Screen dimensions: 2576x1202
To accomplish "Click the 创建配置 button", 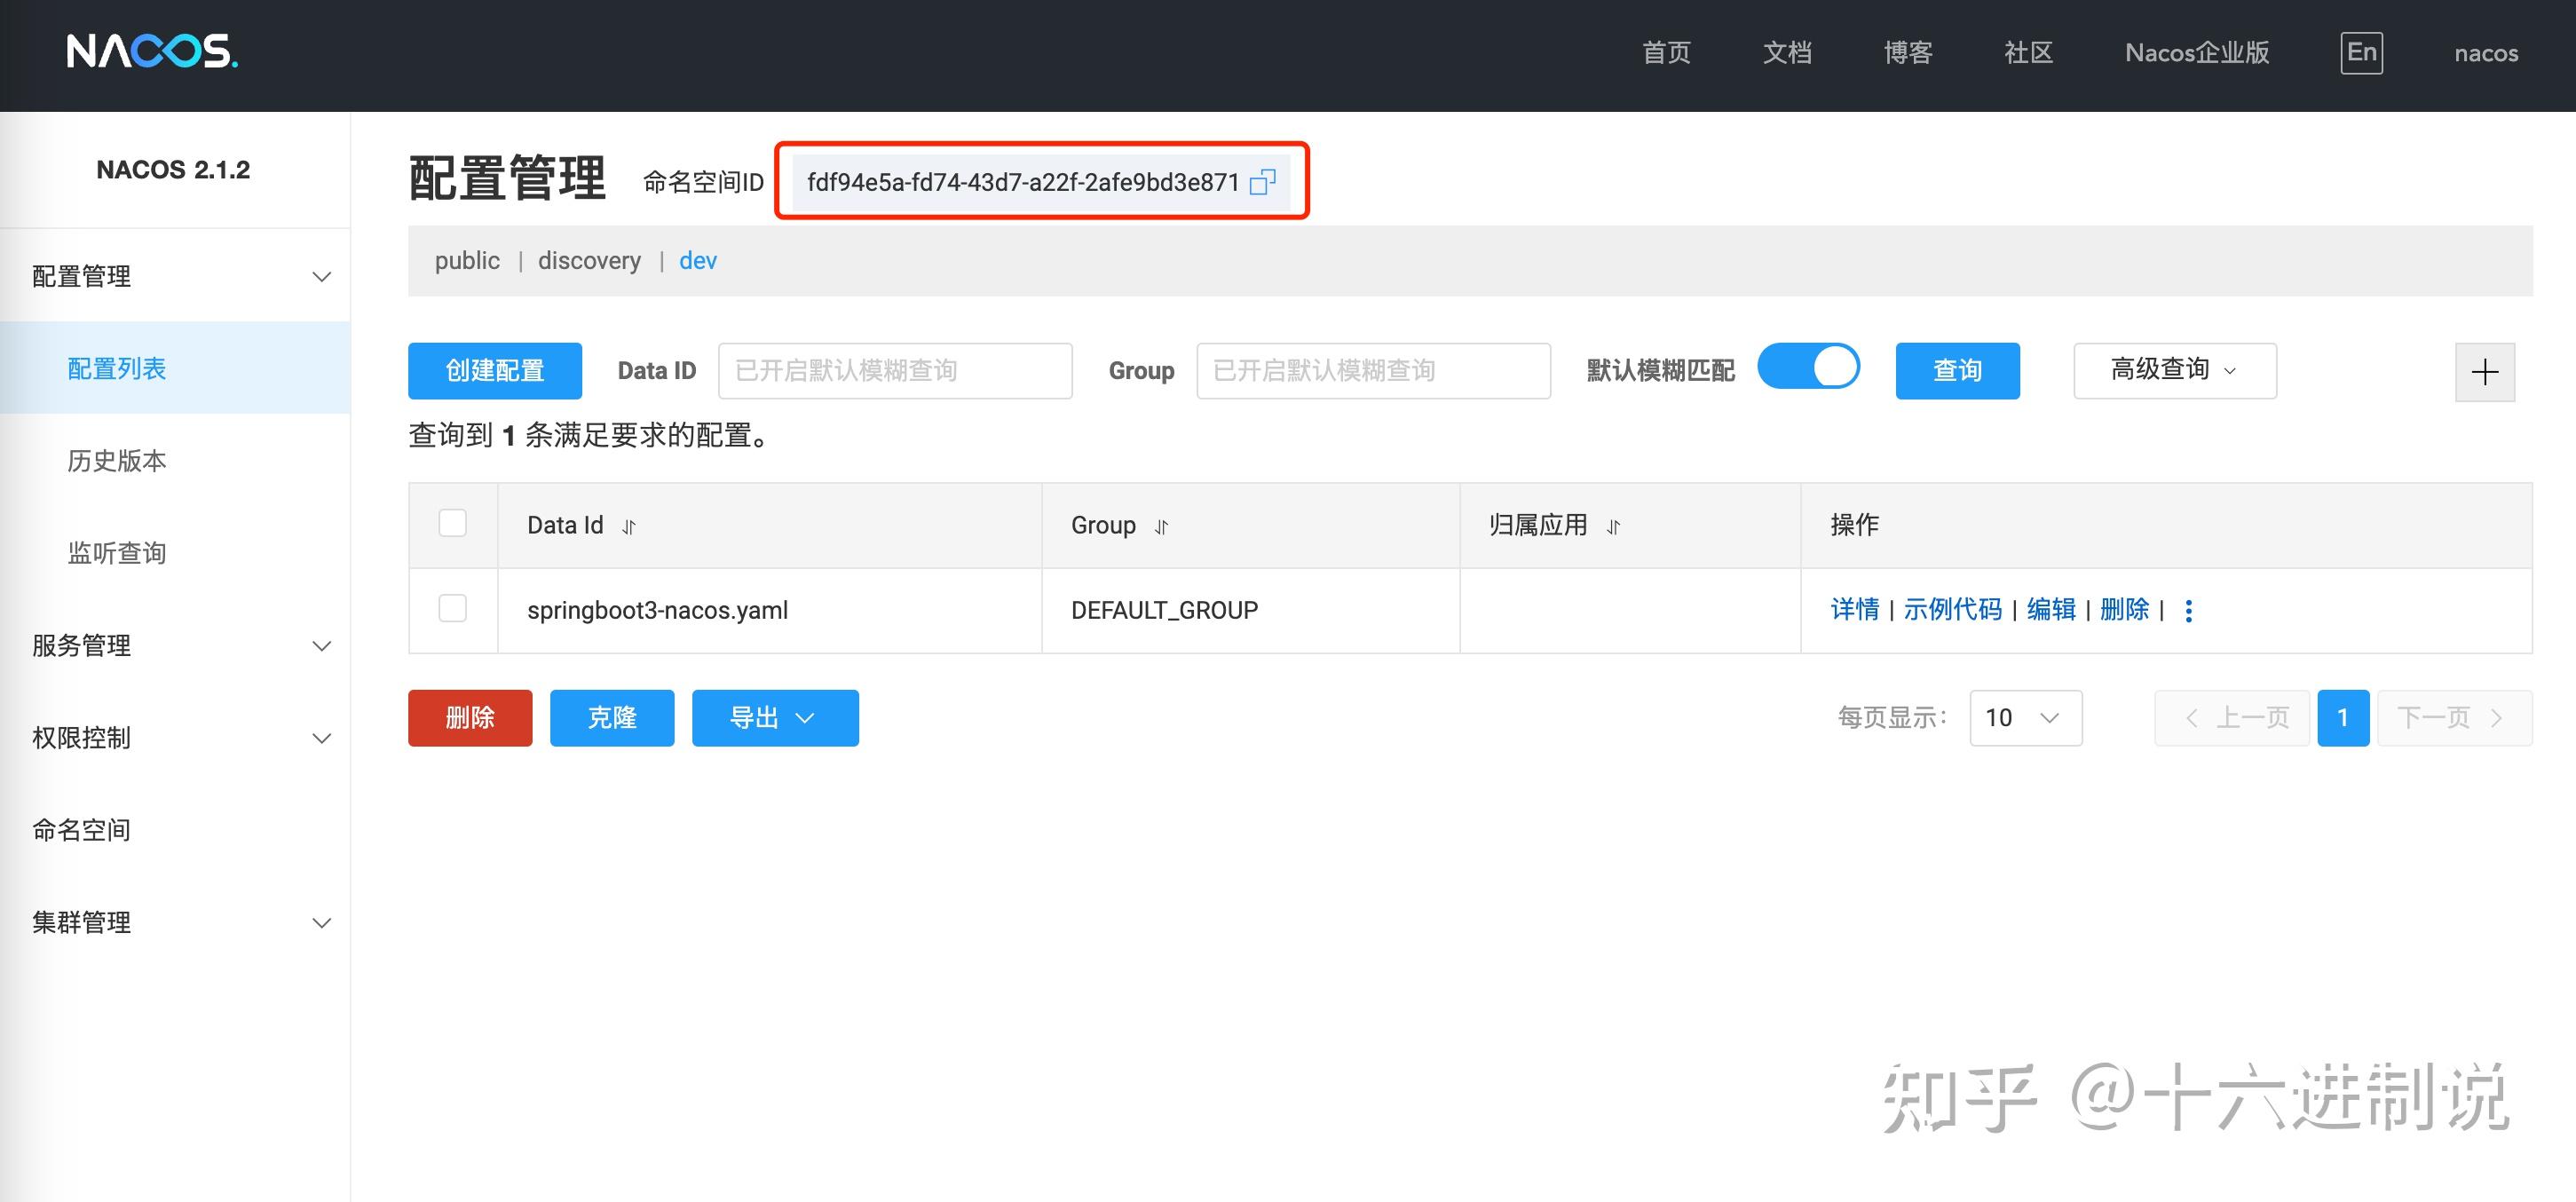I will (x=494, y=371).
